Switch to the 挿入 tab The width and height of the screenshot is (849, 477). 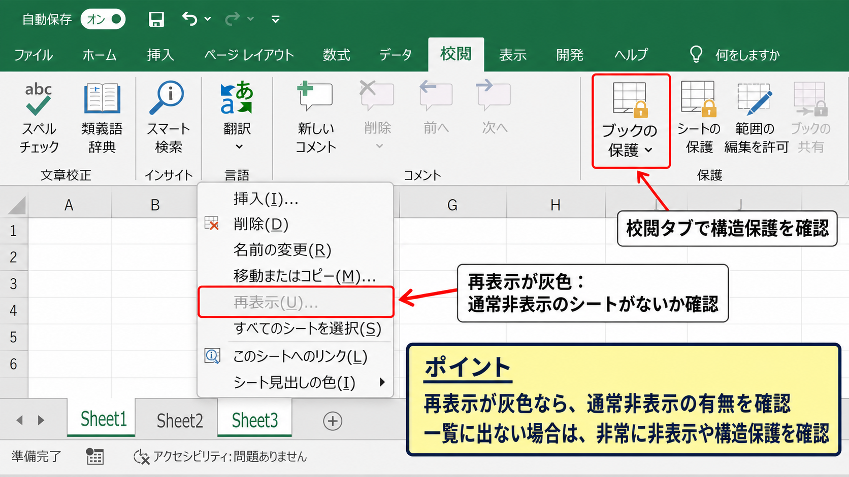(x=160, y=55)
